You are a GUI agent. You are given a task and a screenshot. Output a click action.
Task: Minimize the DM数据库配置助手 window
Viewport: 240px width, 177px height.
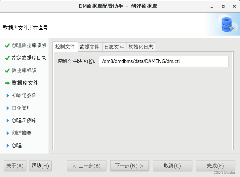[212, 6]
